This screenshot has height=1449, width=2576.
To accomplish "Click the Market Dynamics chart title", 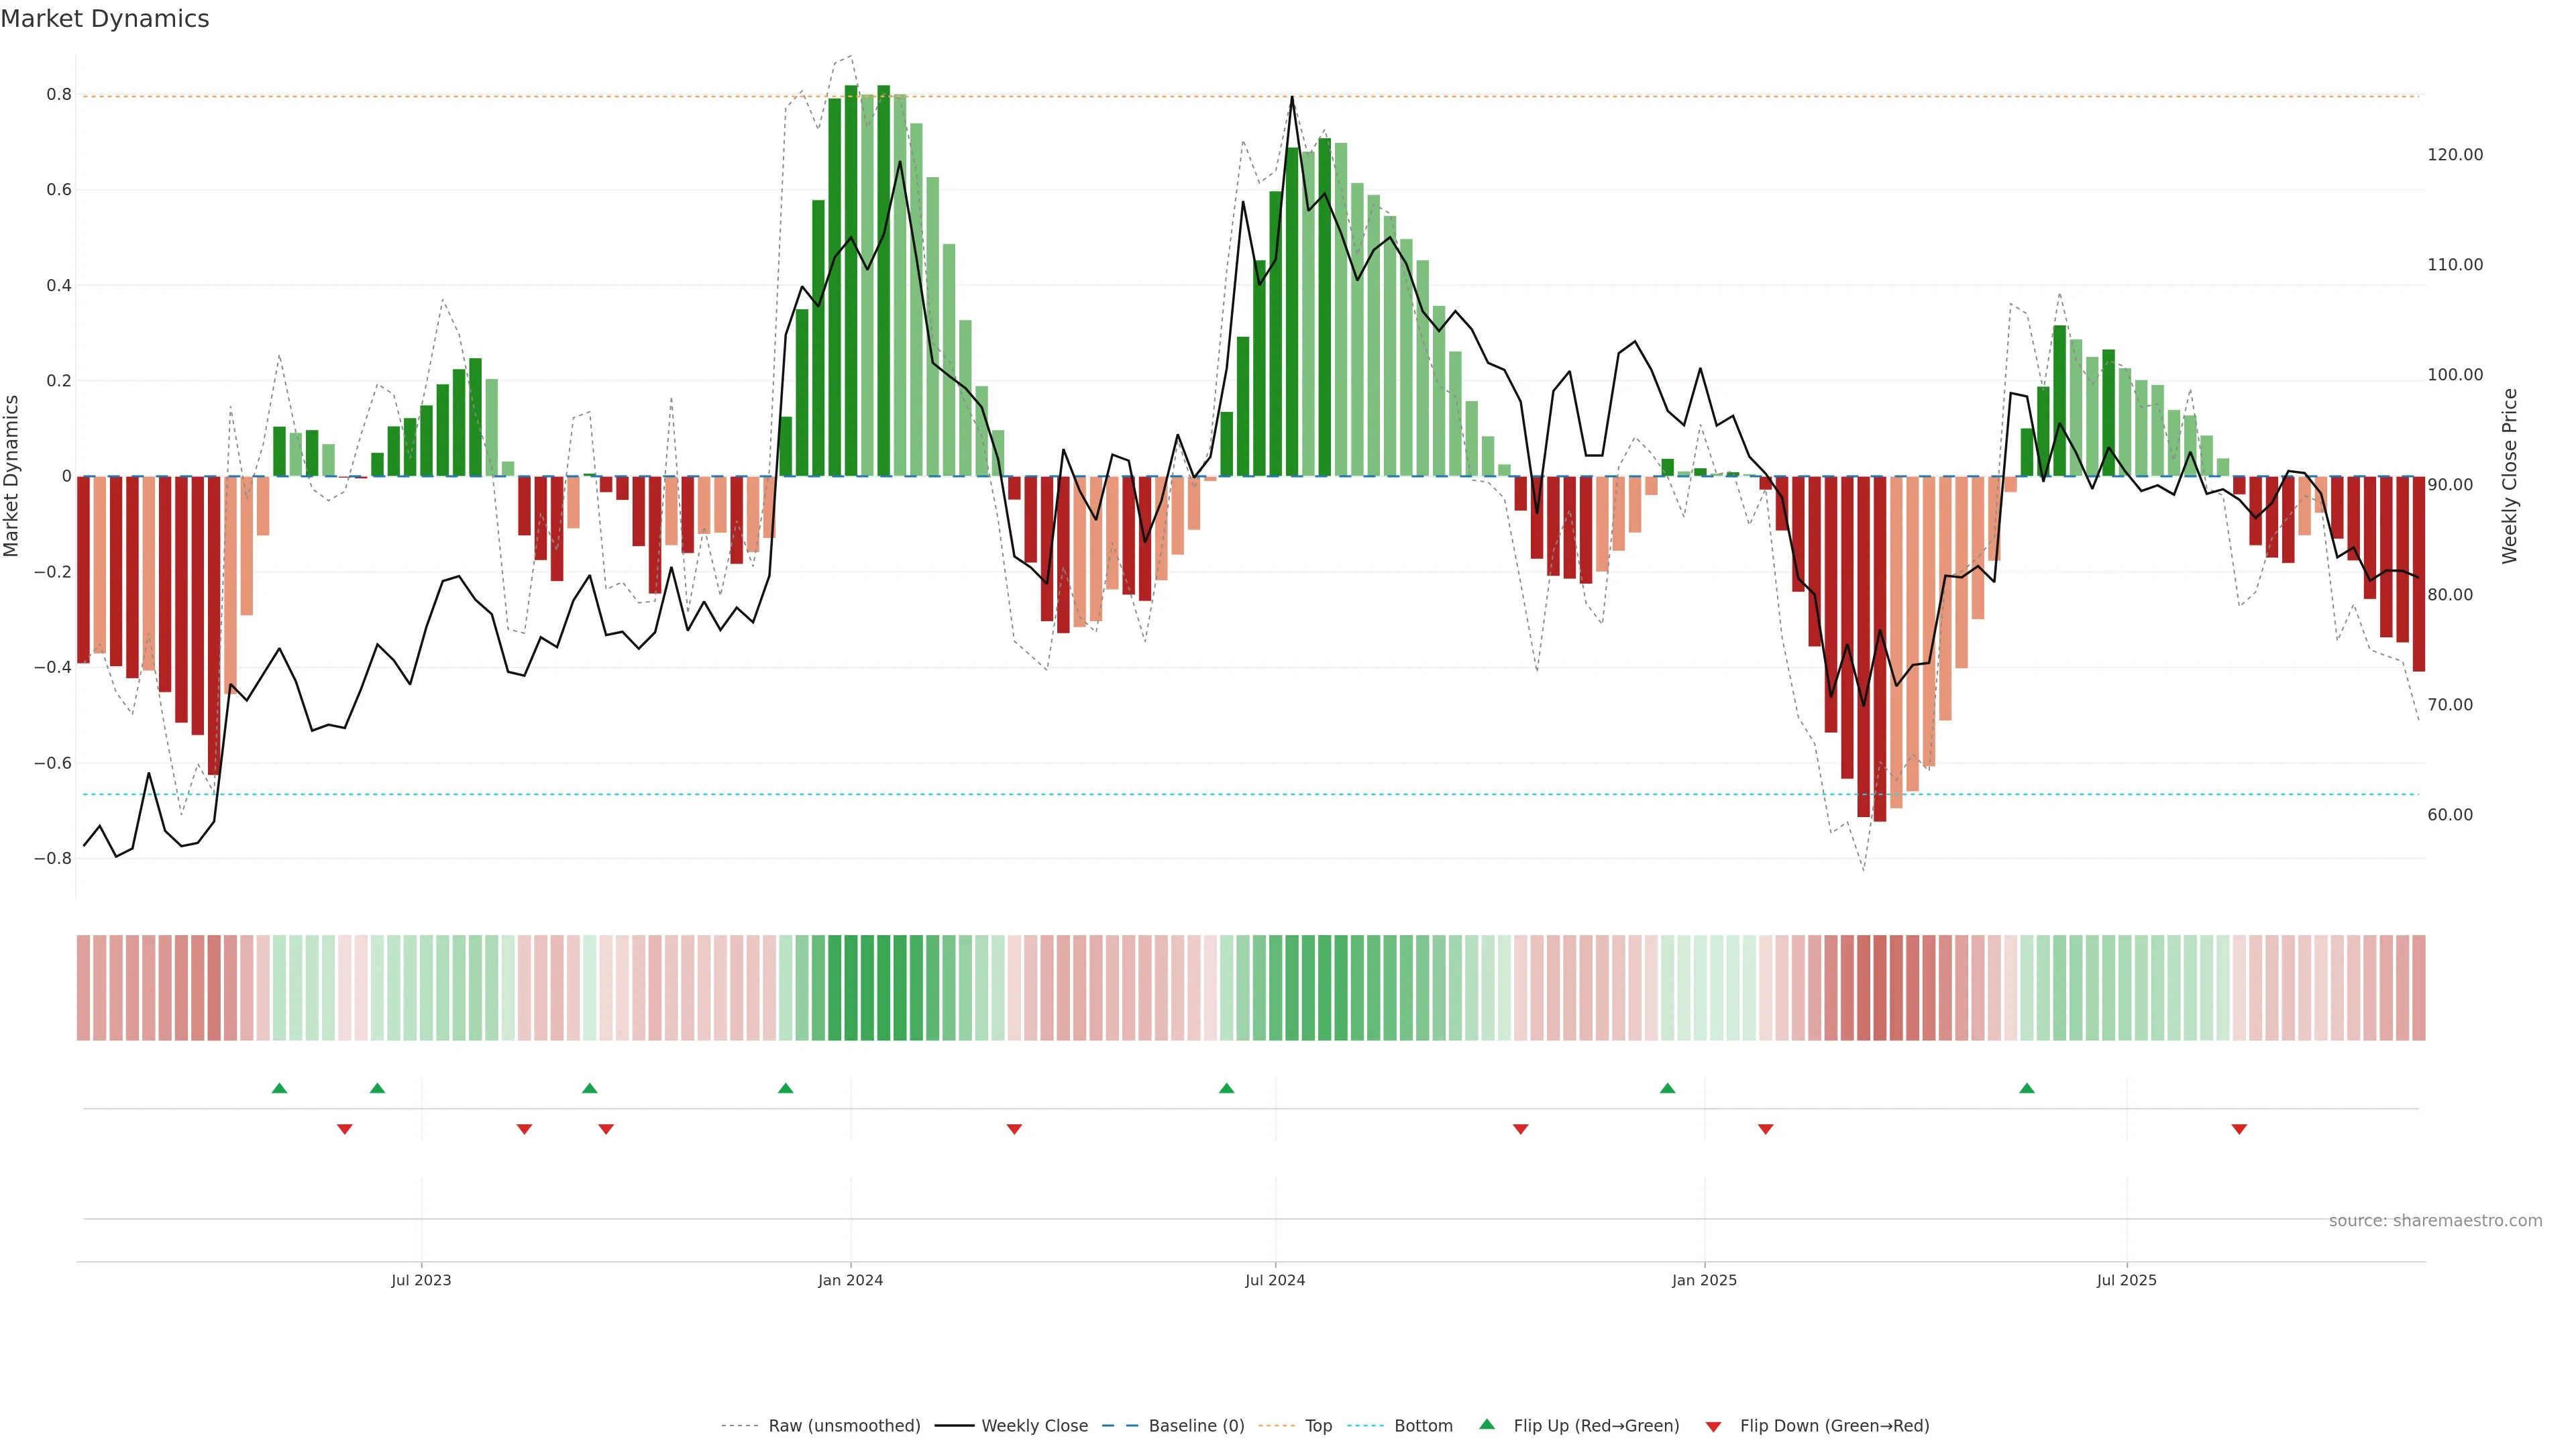I will pyautogui.click(x=105, y=19).
